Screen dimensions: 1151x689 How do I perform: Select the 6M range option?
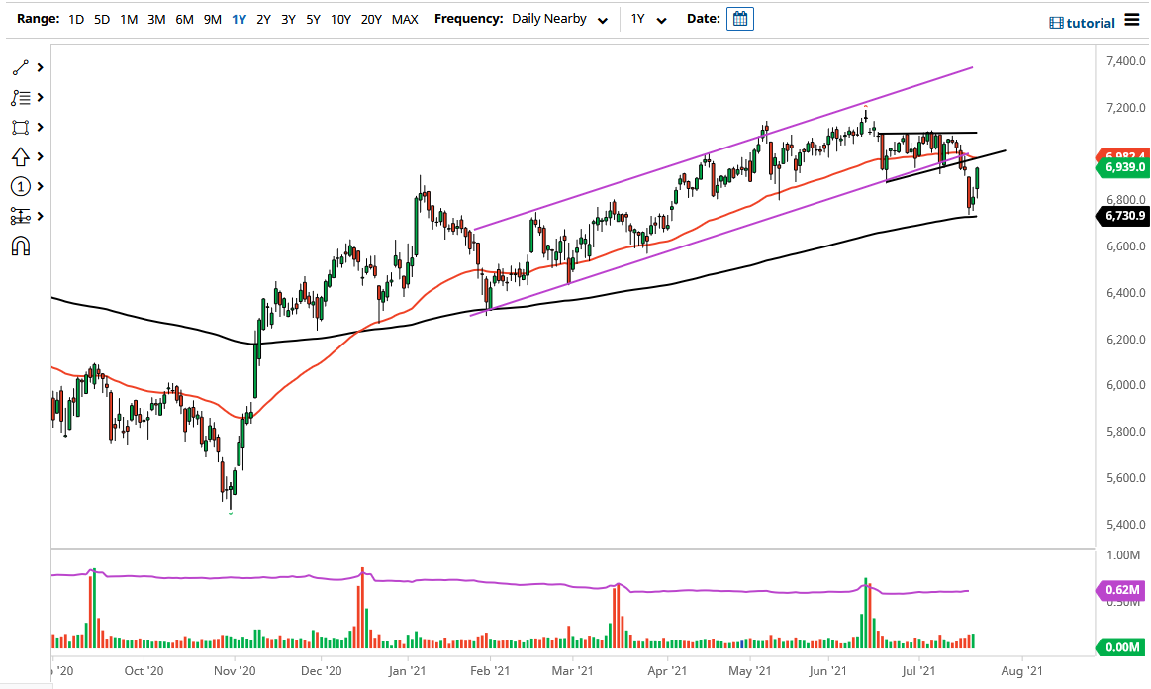[x=183, y=18]
